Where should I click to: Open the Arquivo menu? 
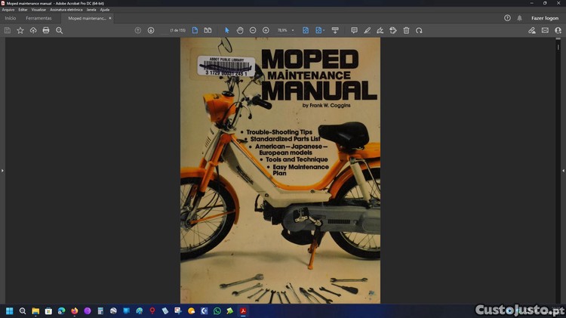(8, 10)
